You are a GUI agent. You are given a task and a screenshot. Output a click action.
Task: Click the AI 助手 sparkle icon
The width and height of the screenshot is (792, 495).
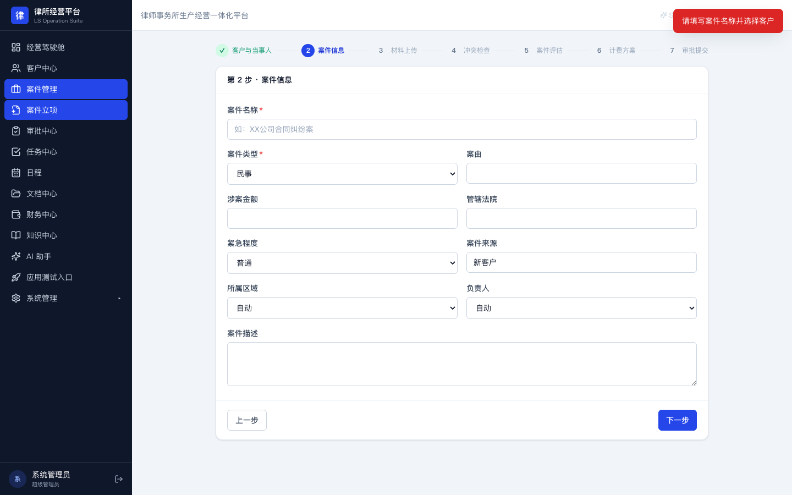click(16, 256)
